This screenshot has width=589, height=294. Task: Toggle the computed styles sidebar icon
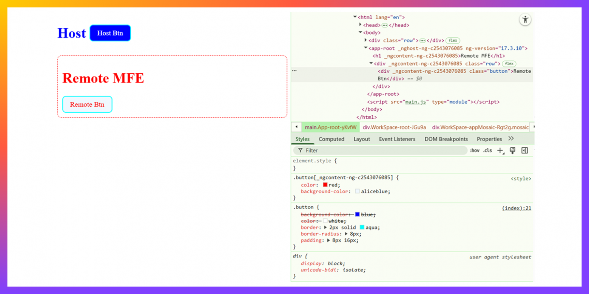tap(524, 151)
